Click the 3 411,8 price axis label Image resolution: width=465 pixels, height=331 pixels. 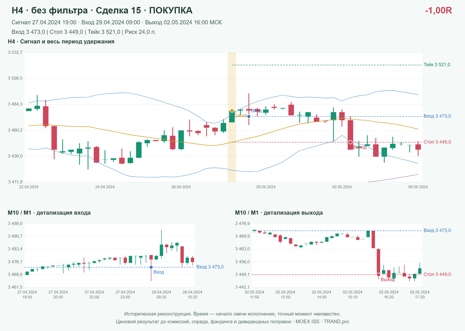pos(15,182)
